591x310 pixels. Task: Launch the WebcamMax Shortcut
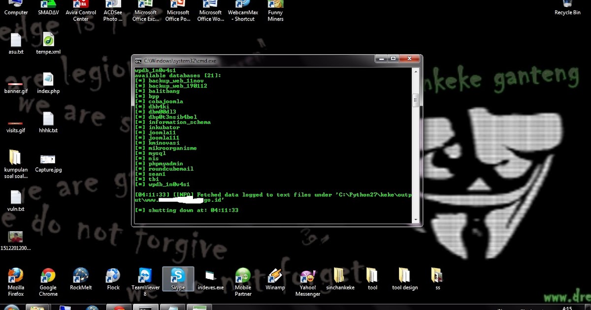pyautogui.click(x=243, y=6)
